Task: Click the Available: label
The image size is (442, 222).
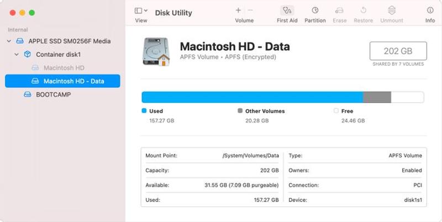Action: point(157,186)
